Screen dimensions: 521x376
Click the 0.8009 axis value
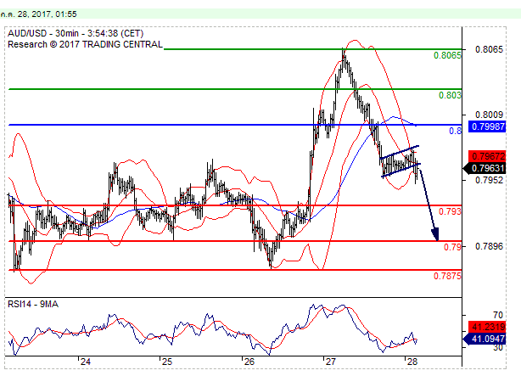coord(489,115)
